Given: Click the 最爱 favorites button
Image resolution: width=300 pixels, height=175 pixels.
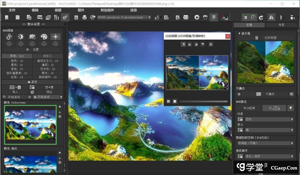Looking at the screenshot, I should point(32,82).
